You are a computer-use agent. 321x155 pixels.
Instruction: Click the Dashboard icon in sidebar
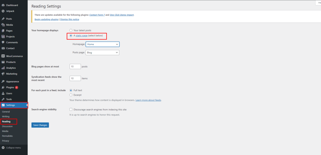3,5
